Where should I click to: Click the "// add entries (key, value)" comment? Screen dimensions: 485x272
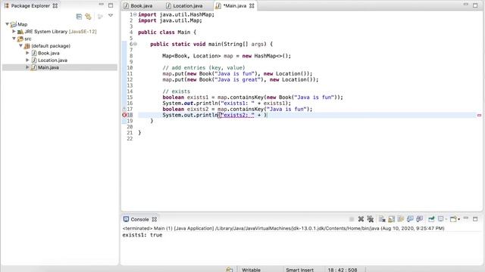[x=204, y=68]
